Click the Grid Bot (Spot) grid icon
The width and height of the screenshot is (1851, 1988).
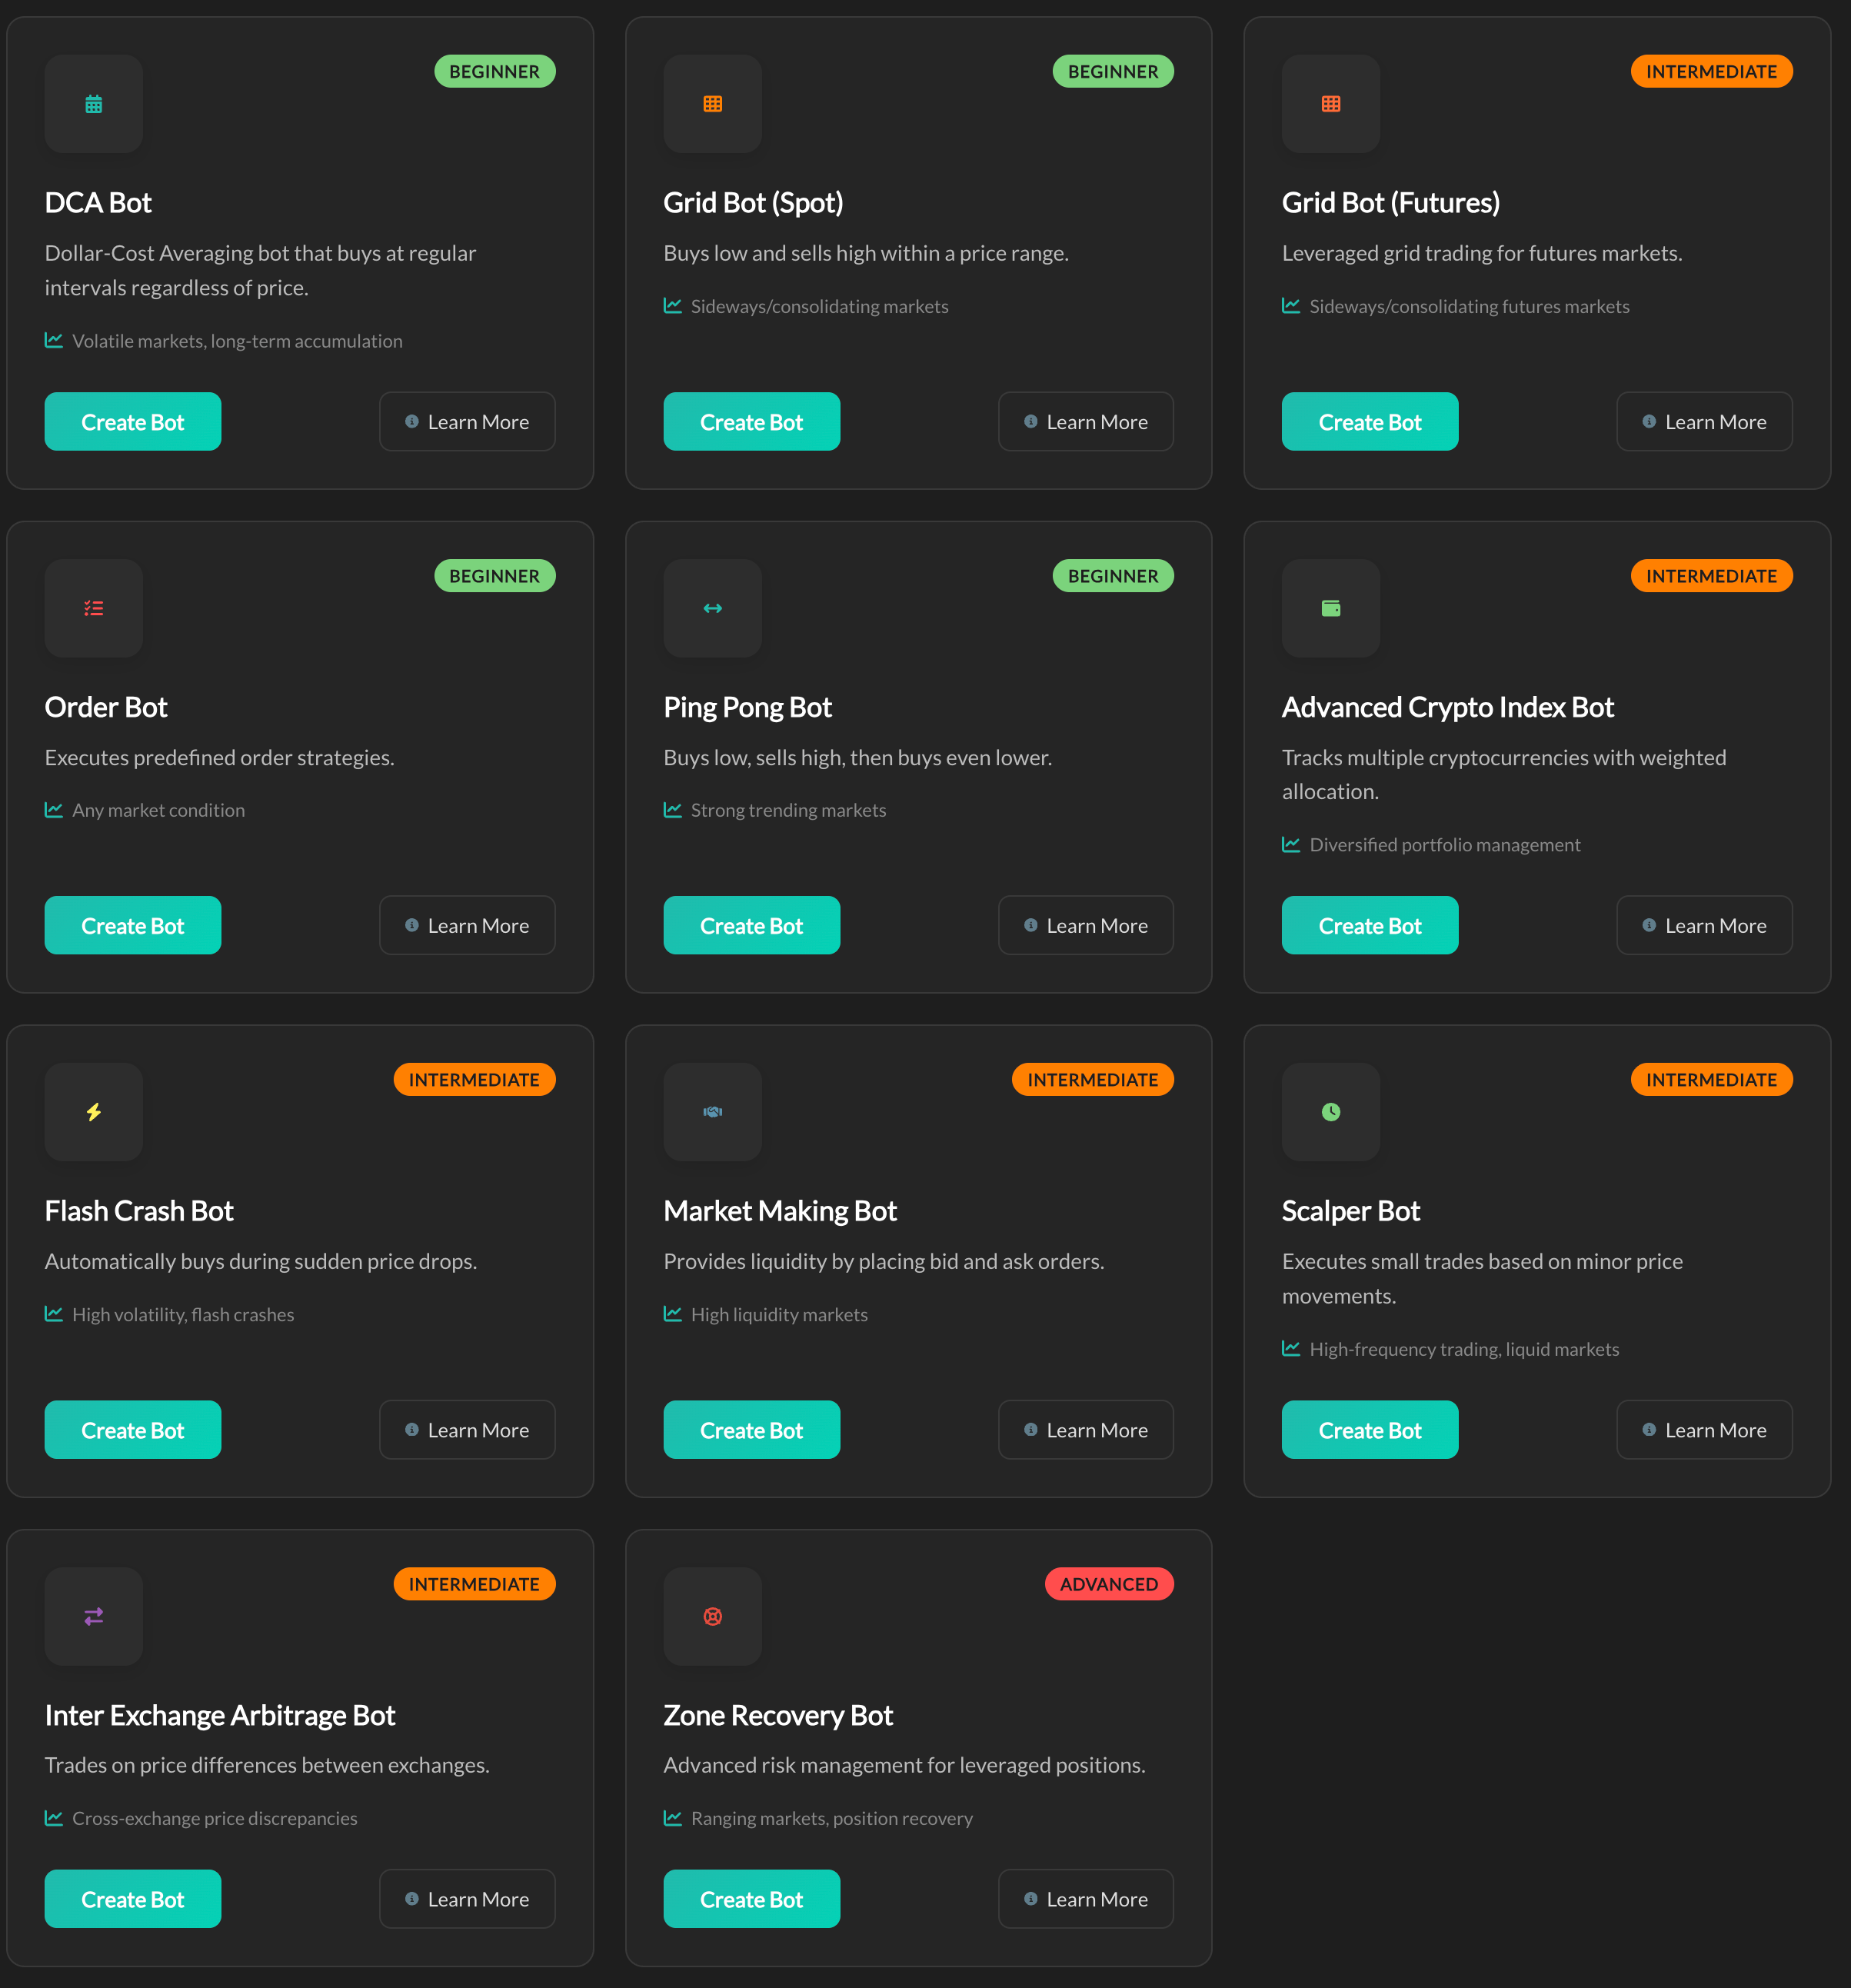(x=712, y=104)
